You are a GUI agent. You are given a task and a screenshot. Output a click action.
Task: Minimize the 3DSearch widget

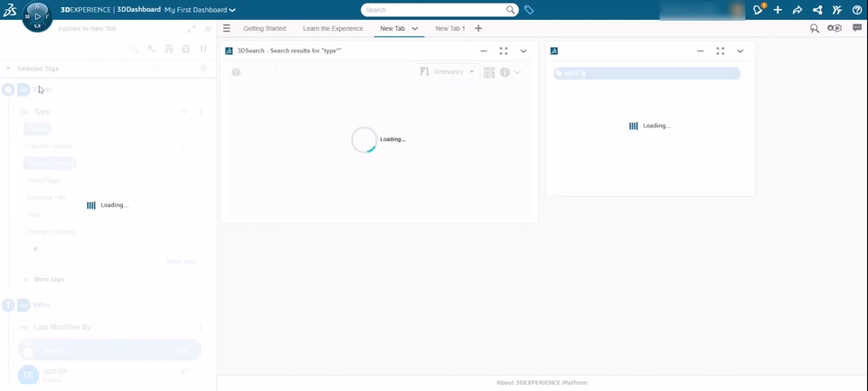(483, 51)
